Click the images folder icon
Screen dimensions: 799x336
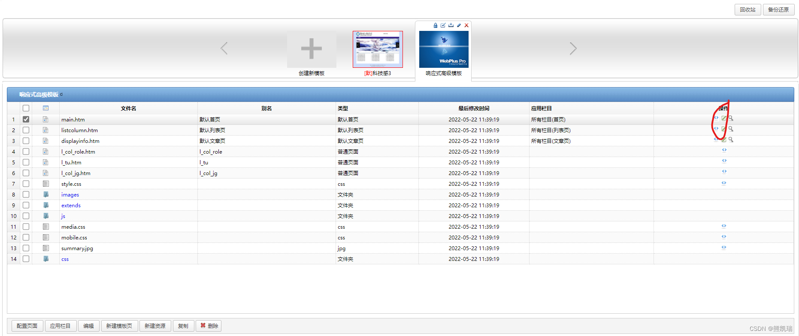click(46, 194)
